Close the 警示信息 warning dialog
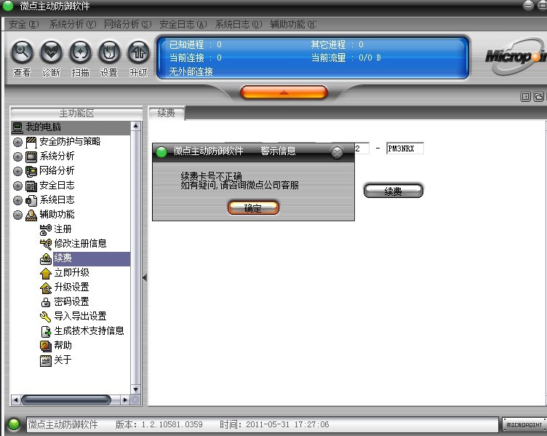Screen dimensions: 547x436 337,152
